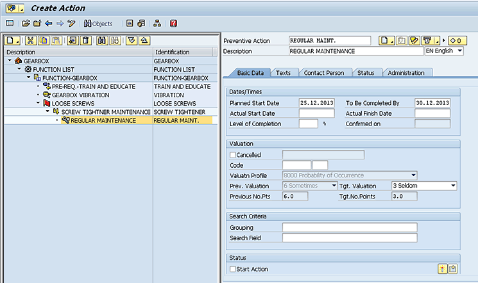The height and width of the screenshot is (283, 478).
Task: Click the binoculars find icon in tree toolbar
Action: [x=102, y=40]
